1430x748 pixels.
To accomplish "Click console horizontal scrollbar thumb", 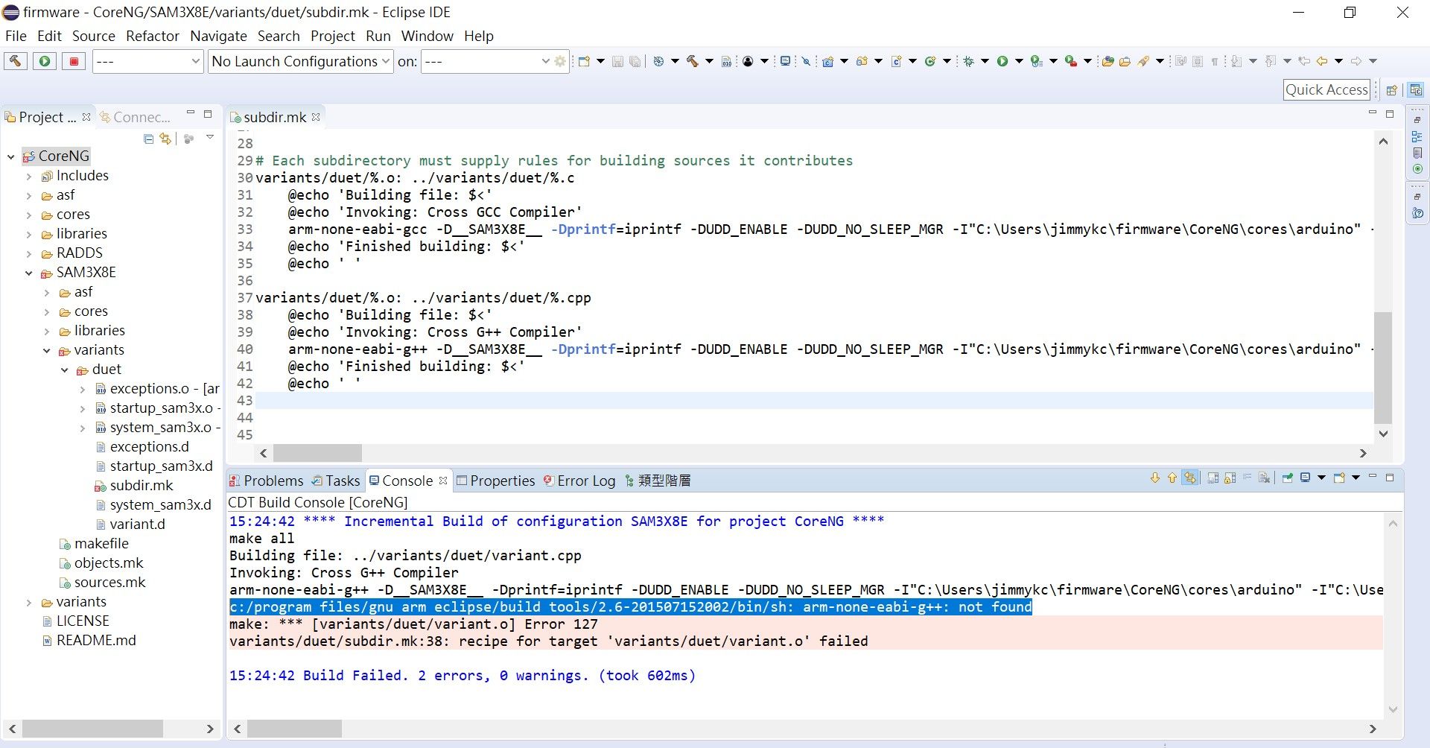I will click(x=294, y=729).
